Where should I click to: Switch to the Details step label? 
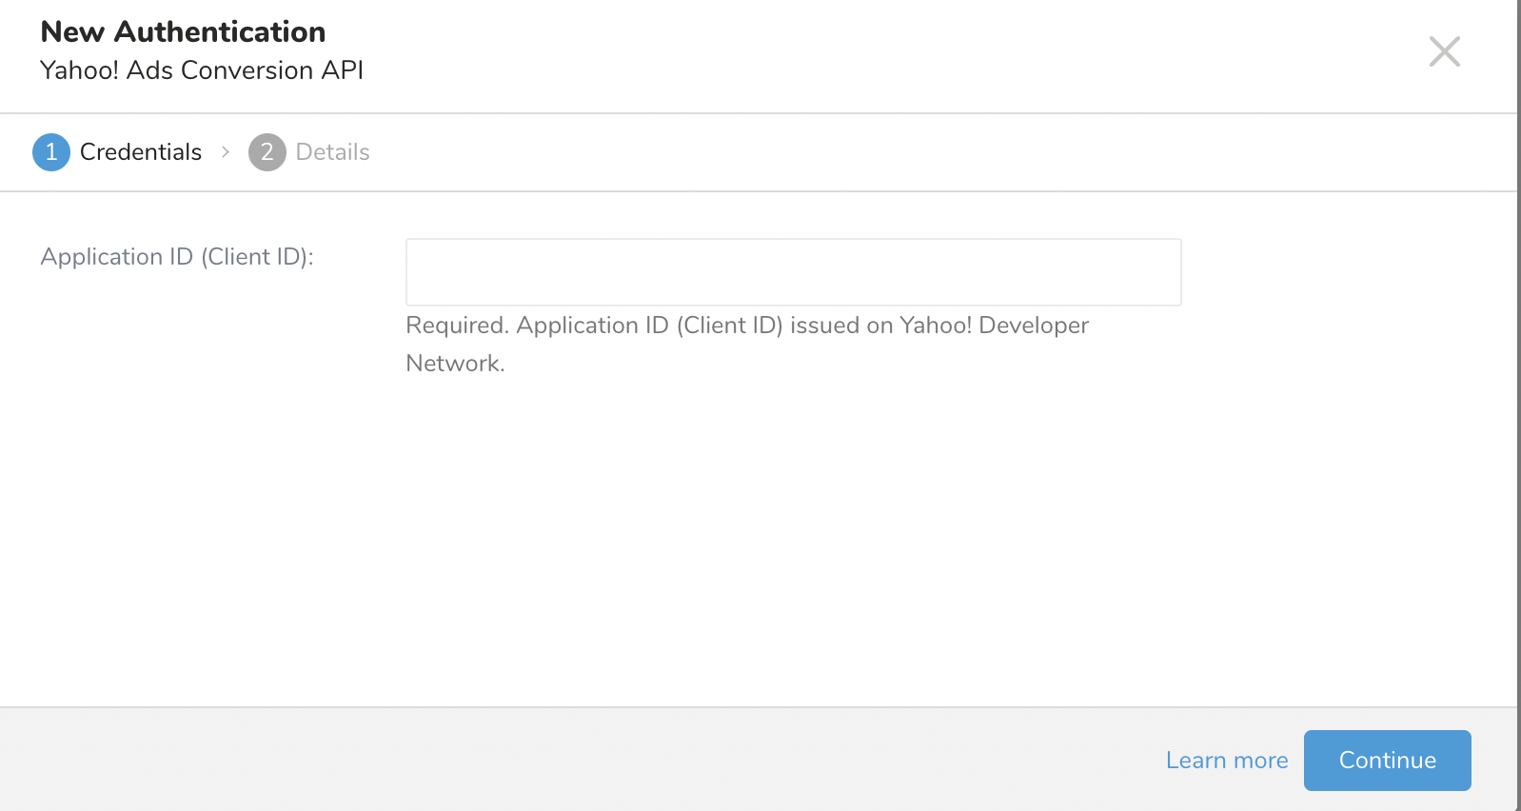(x=332, y=152)
